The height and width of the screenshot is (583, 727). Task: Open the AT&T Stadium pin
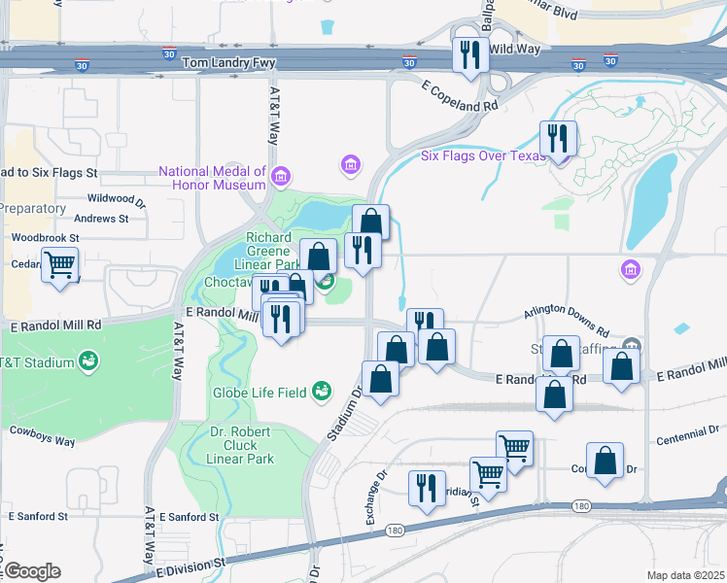(x=88, y=362)
